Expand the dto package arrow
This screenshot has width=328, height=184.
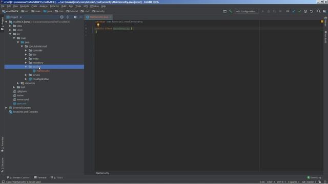pos(26,55)
